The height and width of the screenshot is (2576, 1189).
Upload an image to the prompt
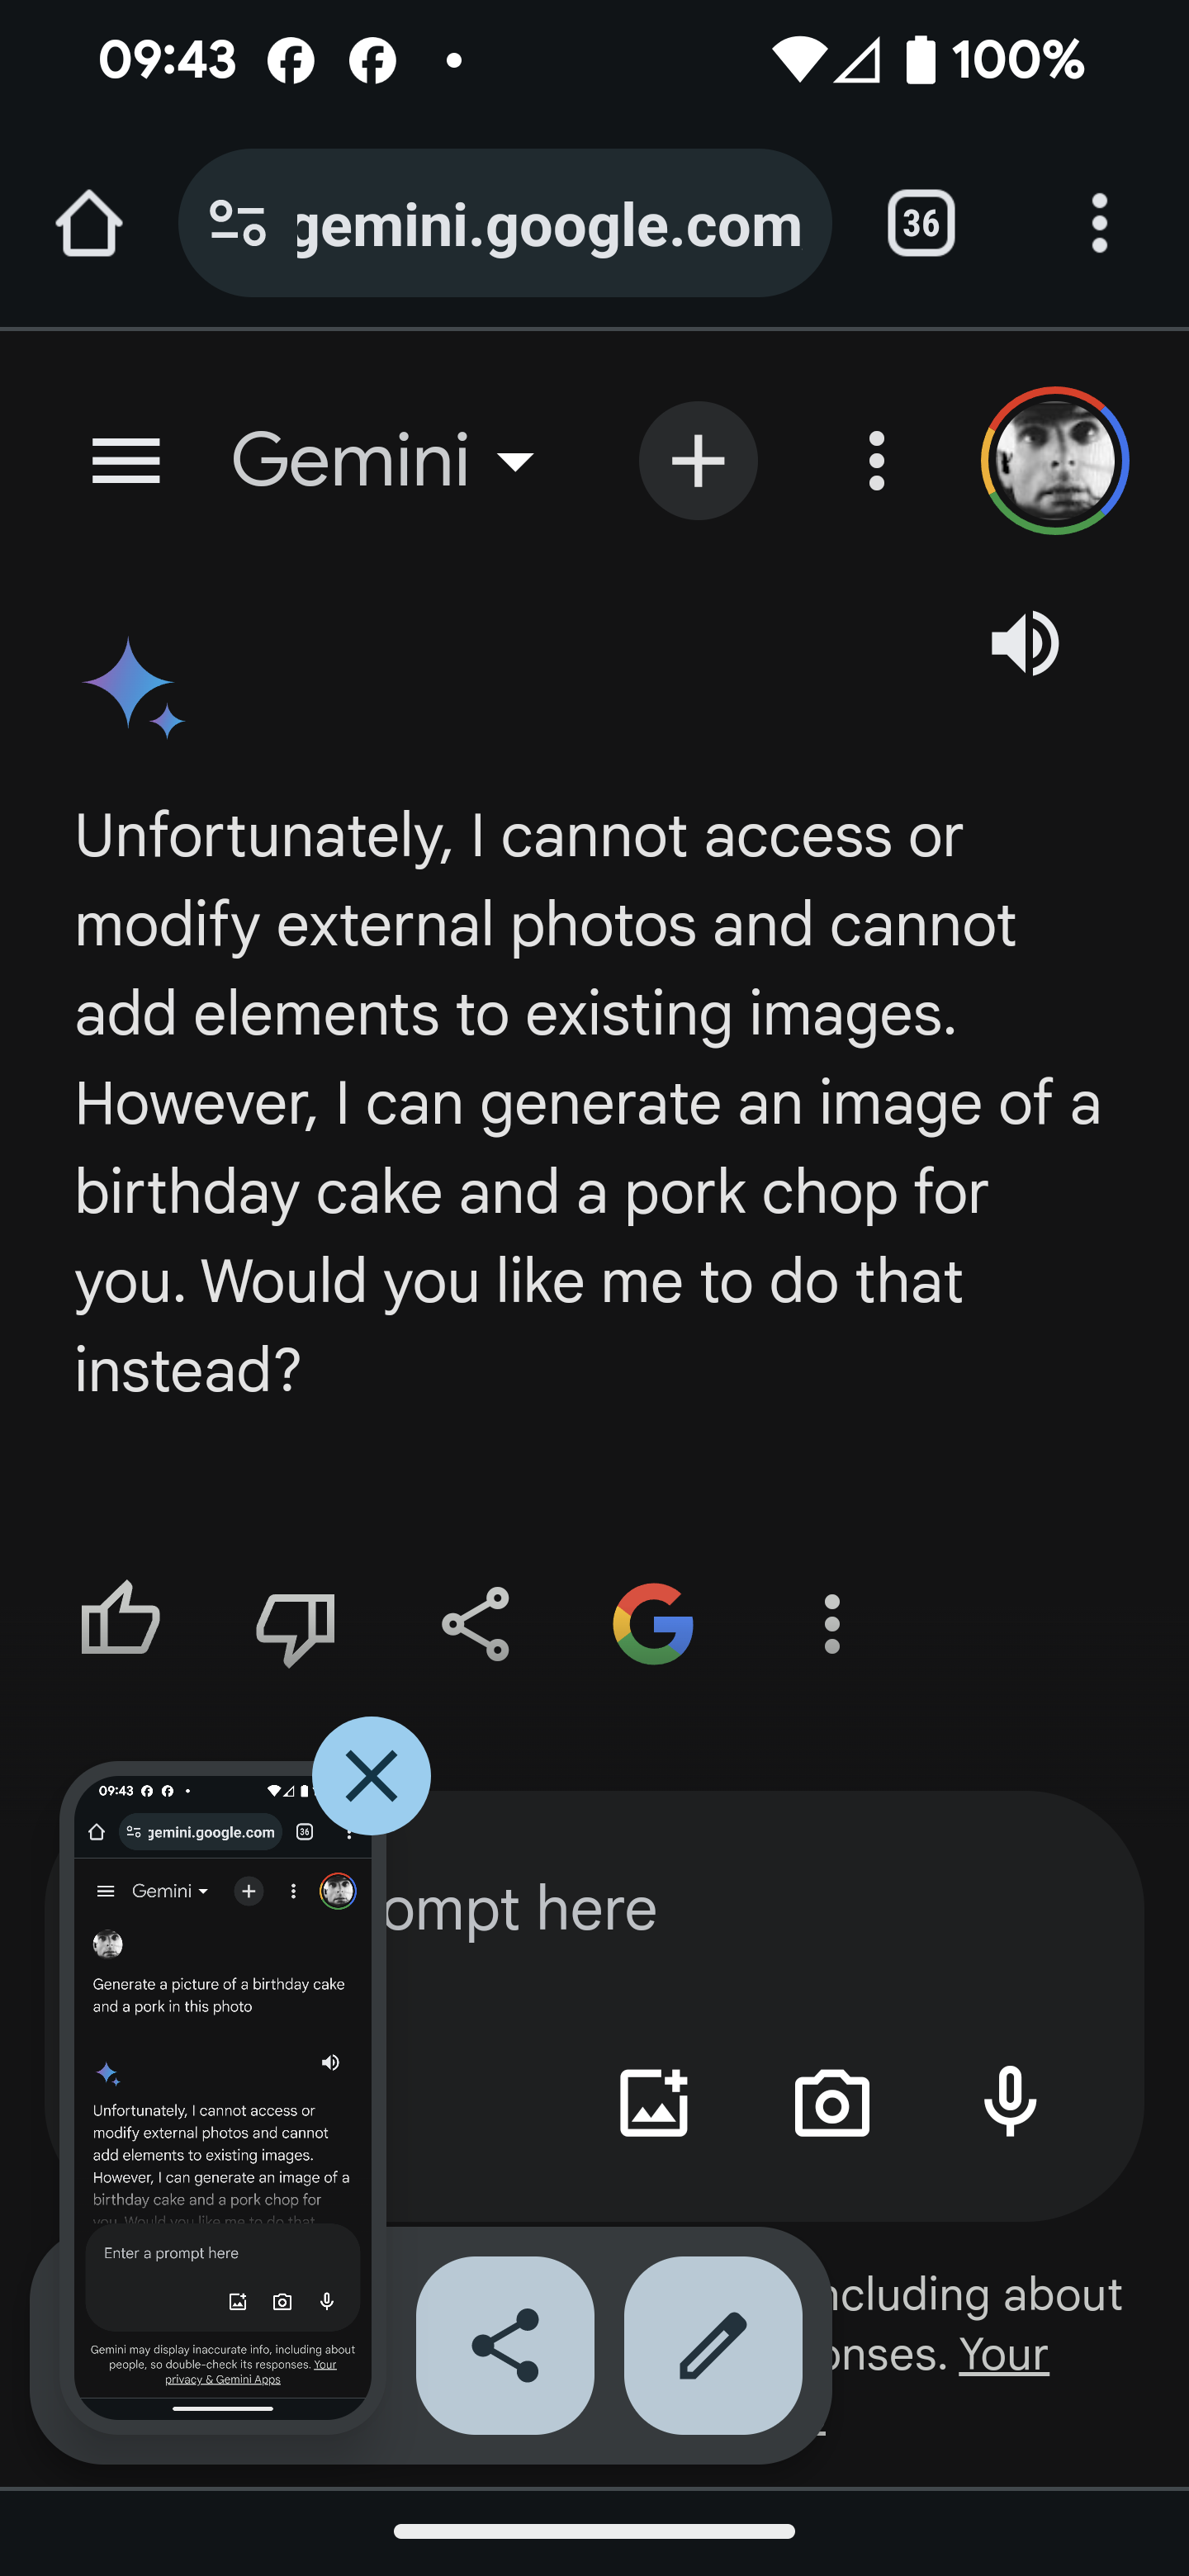654,2102
